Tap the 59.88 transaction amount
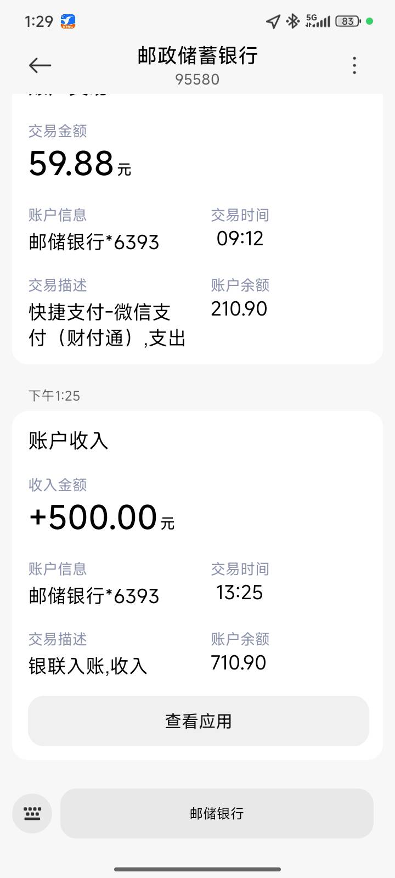Viewport: 395px width, 878px height. 71,164
